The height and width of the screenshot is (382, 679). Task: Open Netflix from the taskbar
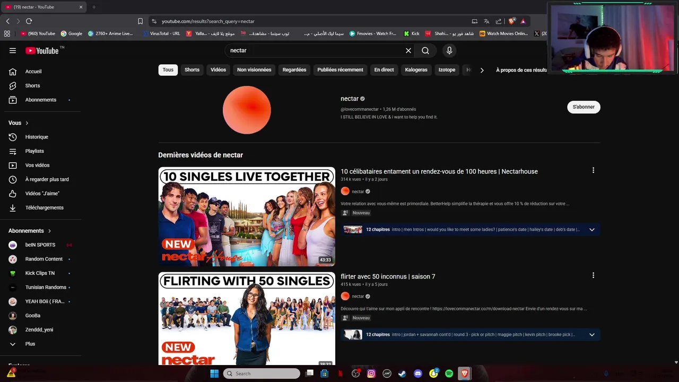pyautogui.click(x=341, y=374)
